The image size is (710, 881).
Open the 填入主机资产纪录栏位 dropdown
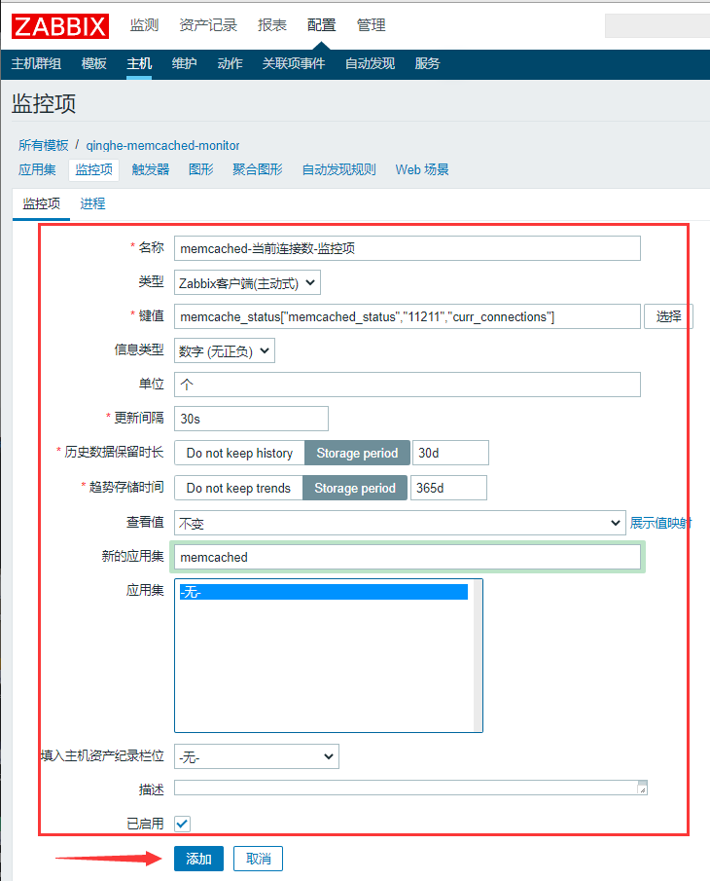(x=257, y=756)
